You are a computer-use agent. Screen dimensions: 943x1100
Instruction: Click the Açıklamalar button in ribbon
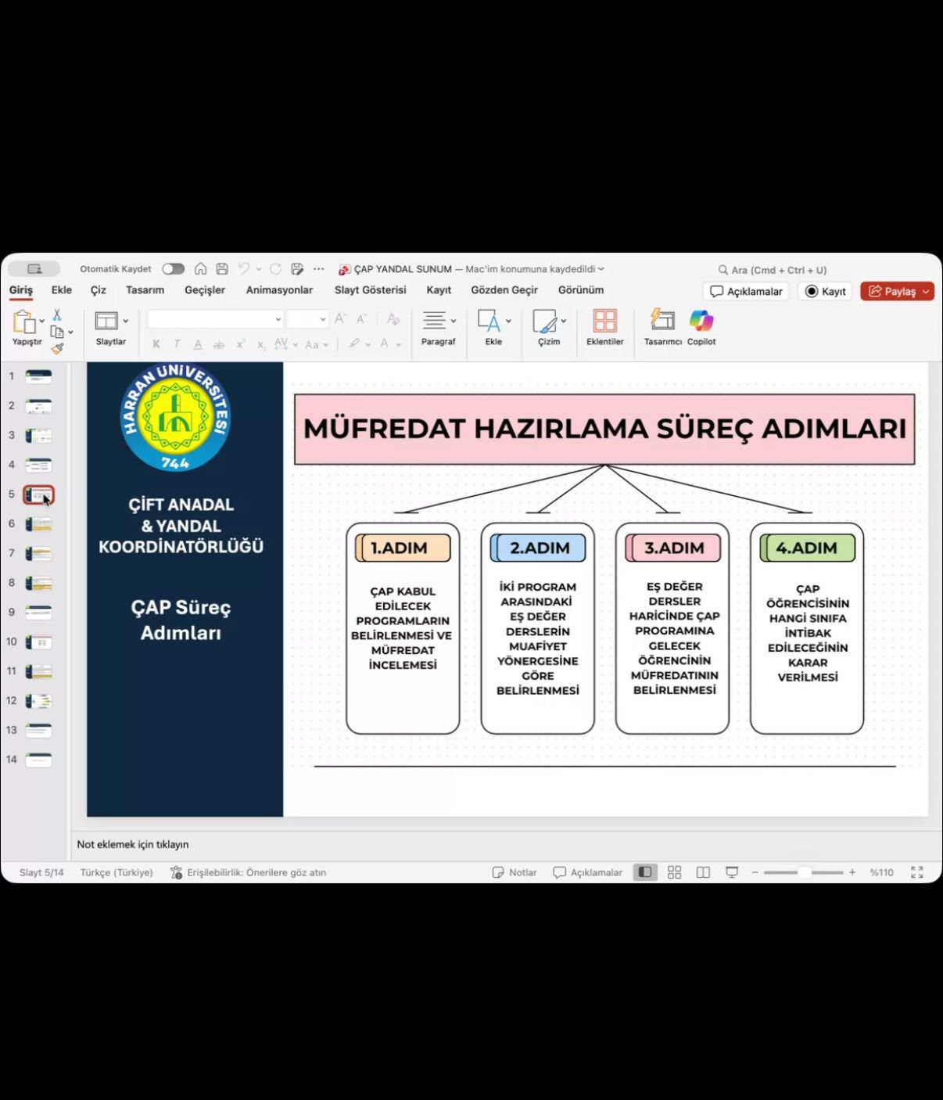point(746,291)
